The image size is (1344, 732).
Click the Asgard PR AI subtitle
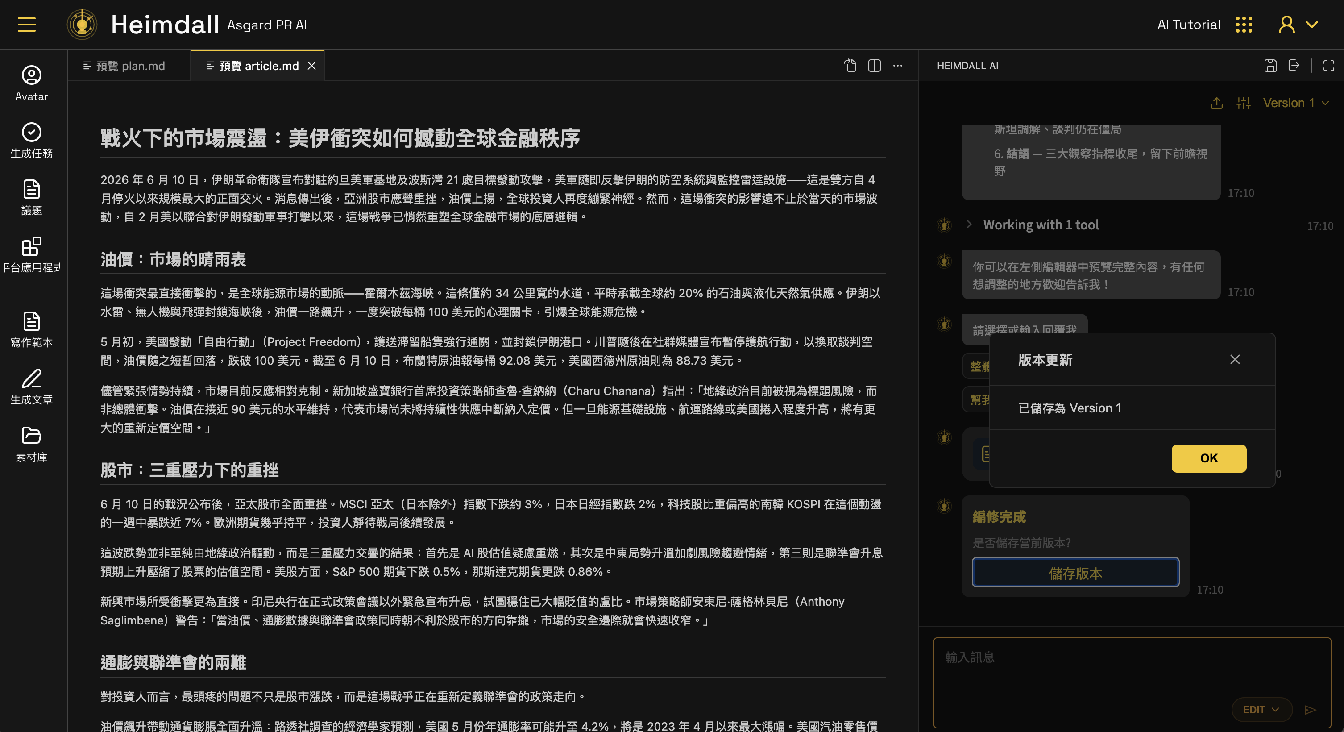pyautogui.click(x=266, y=25)
